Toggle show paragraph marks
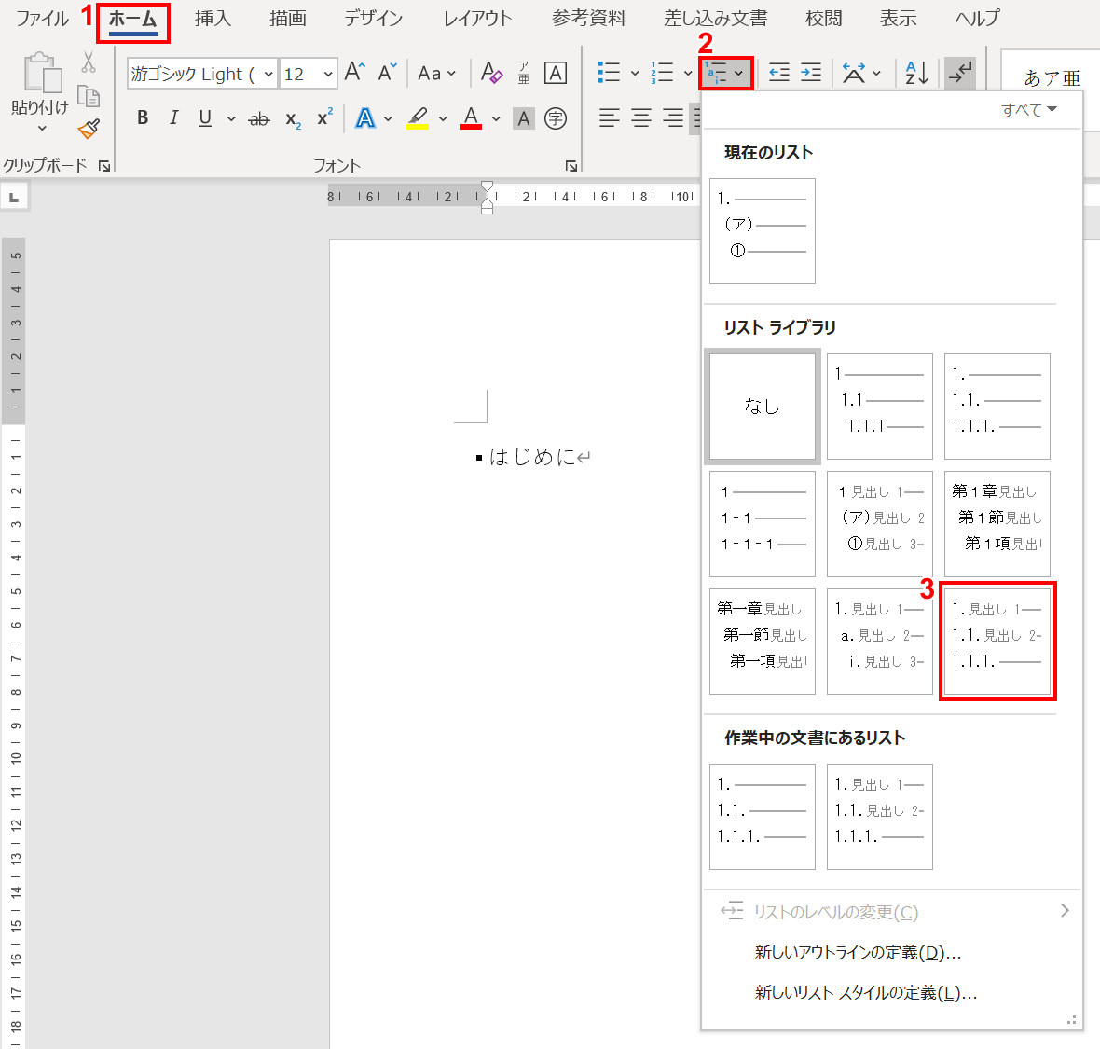 coord(959,73)
